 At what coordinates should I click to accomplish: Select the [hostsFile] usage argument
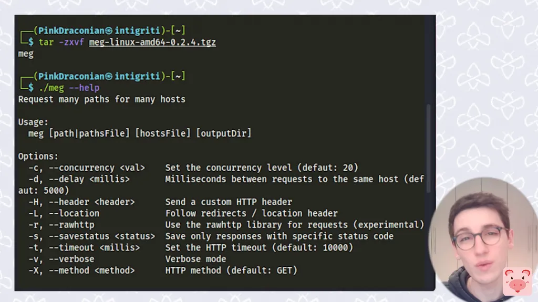click(x=162, y=134)
